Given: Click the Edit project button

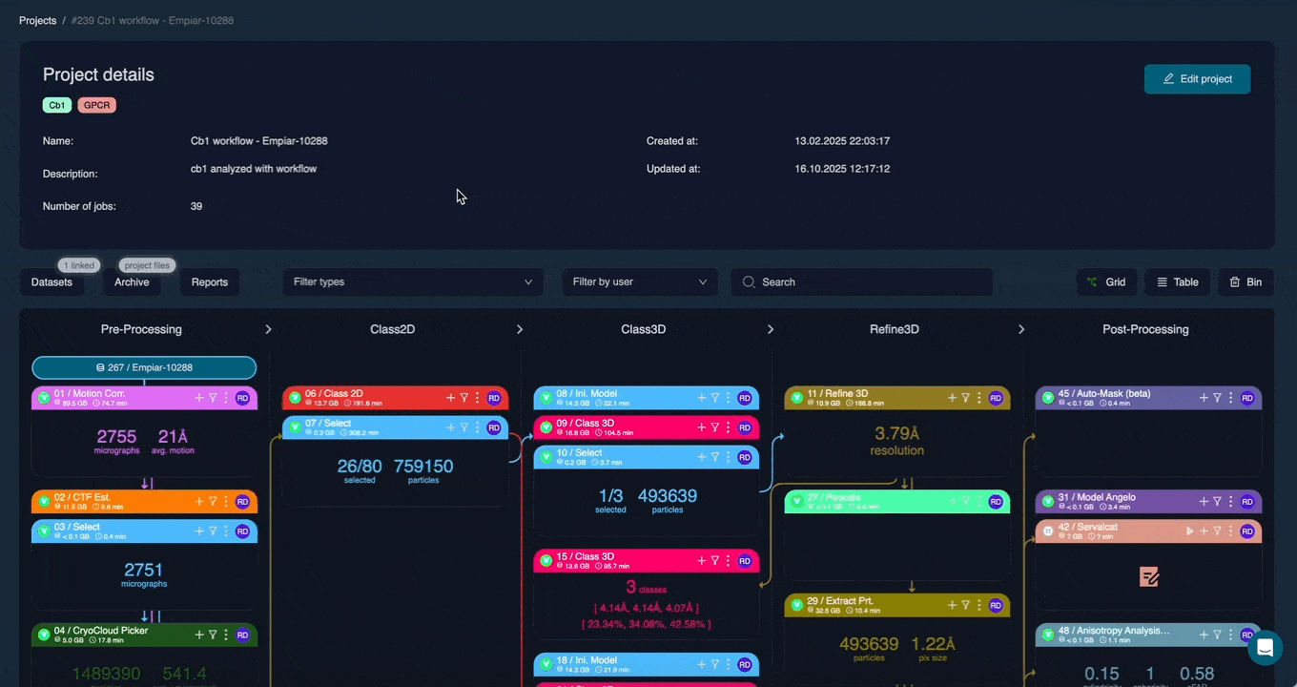Looking at the screenshot, I should click(1197, 79).
